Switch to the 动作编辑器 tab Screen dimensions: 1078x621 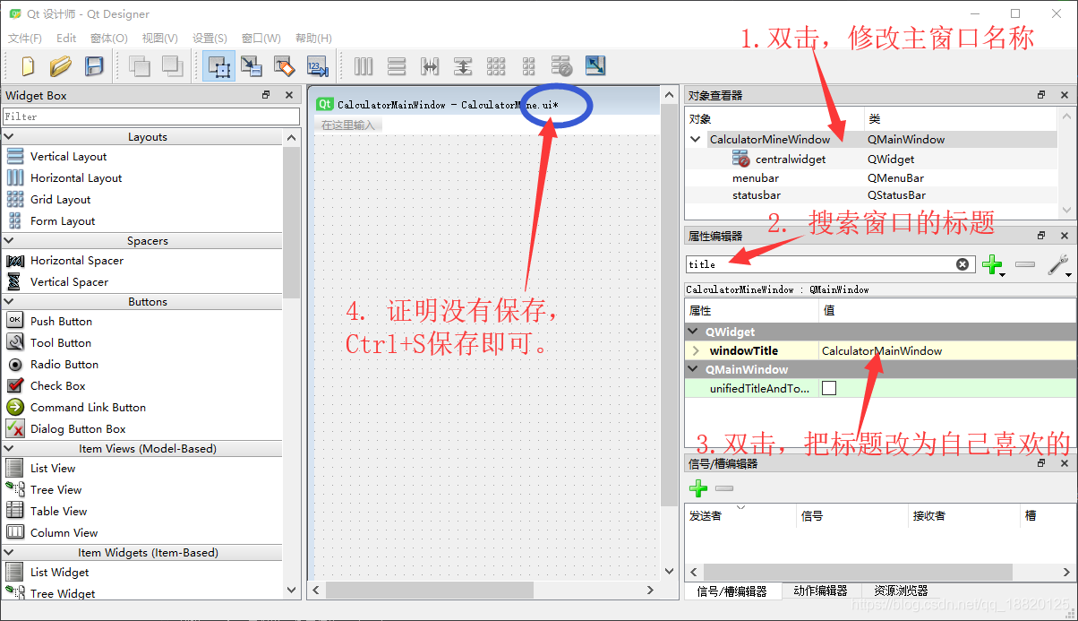(x=820, y=591)
